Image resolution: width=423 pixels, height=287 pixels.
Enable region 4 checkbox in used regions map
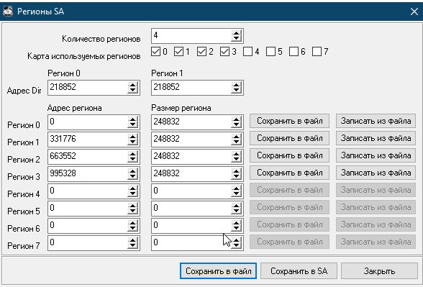247,51
